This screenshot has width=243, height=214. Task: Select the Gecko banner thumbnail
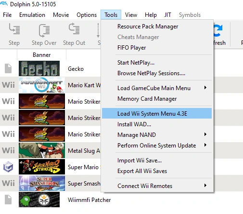(x=39, y=68)
